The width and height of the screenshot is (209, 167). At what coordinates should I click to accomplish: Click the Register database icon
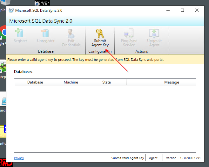coord(19,33)
